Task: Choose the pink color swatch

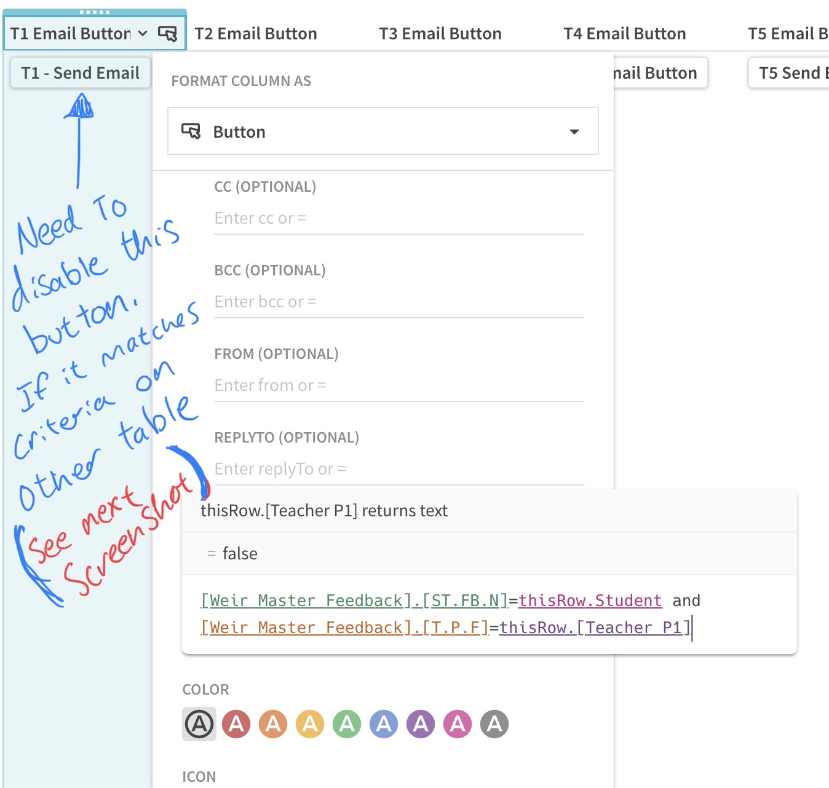Action: 458,724
